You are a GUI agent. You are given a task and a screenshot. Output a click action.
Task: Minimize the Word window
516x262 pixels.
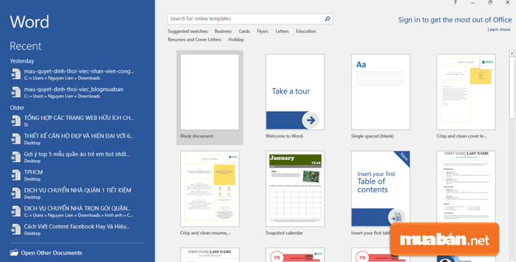point(473,3)
